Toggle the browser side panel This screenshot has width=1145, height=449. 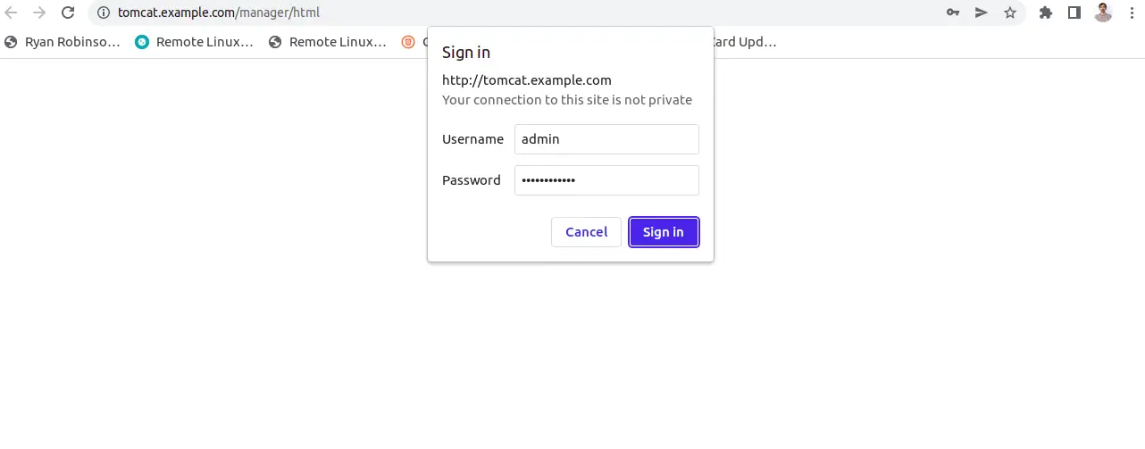1074,13
